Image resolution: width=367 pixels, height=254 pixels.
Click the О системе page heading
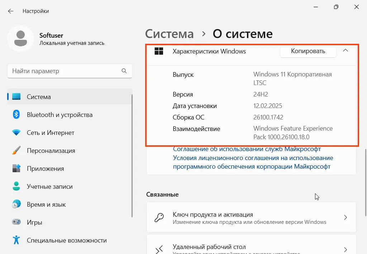[x=243, y=34]
